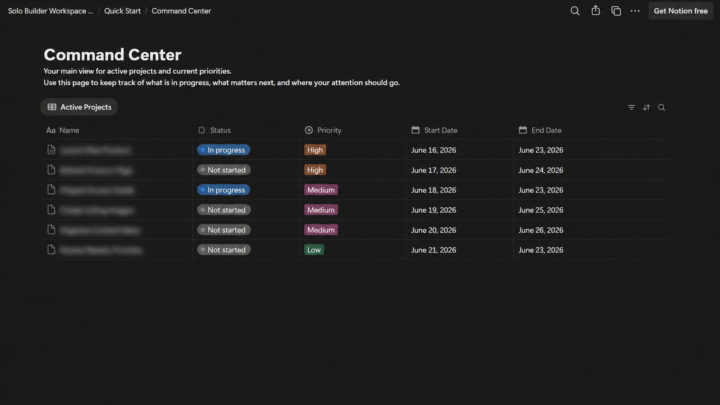Viewport: 720px width, 405px height.
Task: Click Medium priority tag in June 19 row
Action: [321, 210]
